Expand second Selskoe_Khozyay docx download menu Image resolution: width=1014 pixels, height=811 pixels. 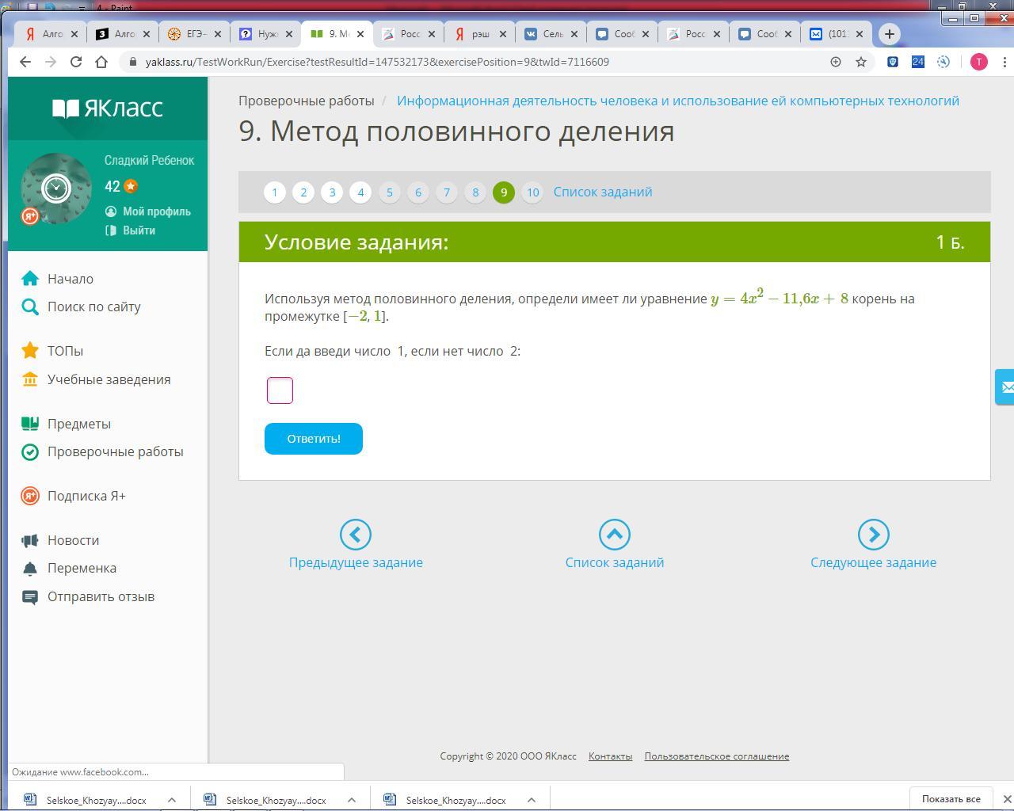coord(352,800)
